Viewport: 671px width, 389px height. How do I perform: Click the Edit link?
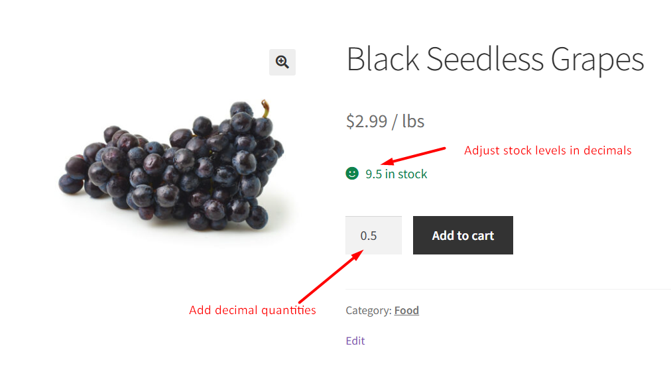click(355, 341)
